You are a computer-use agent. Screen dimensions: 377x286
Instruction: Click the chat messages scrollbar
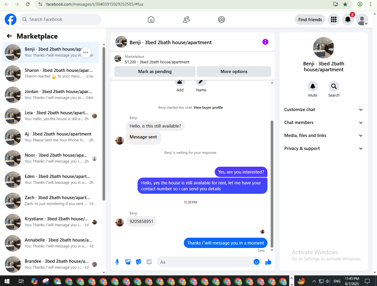272,184
